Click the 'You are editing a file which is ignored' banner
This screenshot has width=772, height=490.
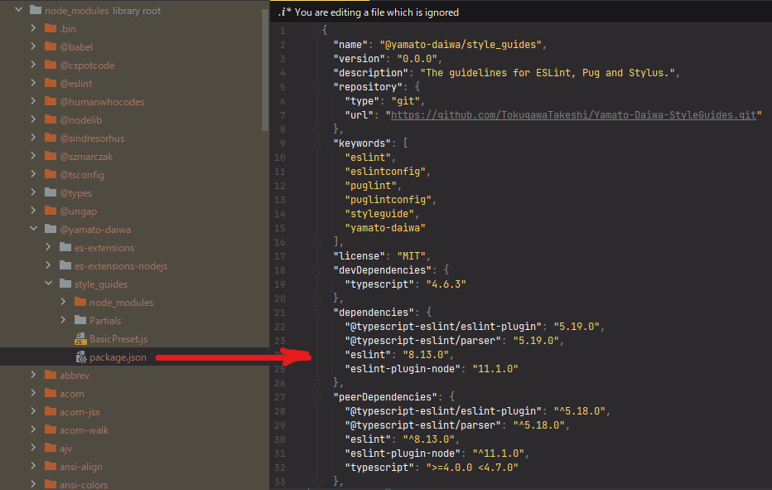521,12
